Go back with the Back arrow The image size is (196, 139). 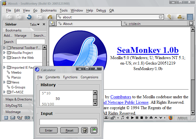[x=10, y=17]
